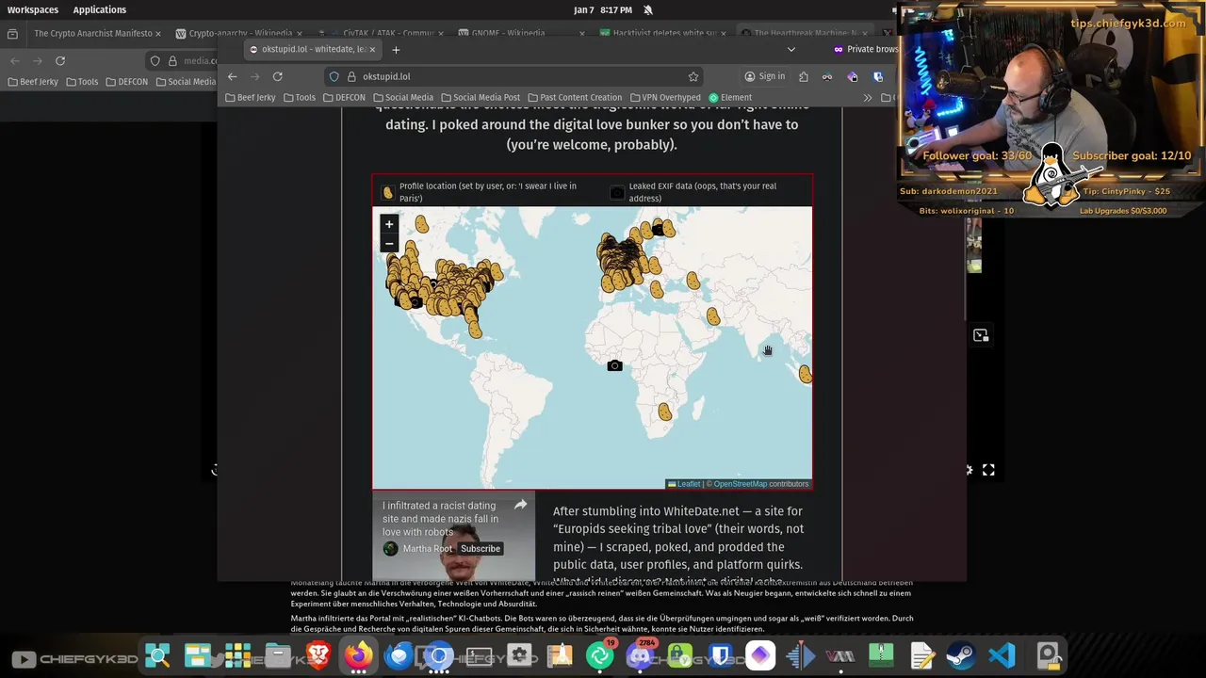Open Steam from the dock
1206x678 pixels.
(x=961, y=654)
